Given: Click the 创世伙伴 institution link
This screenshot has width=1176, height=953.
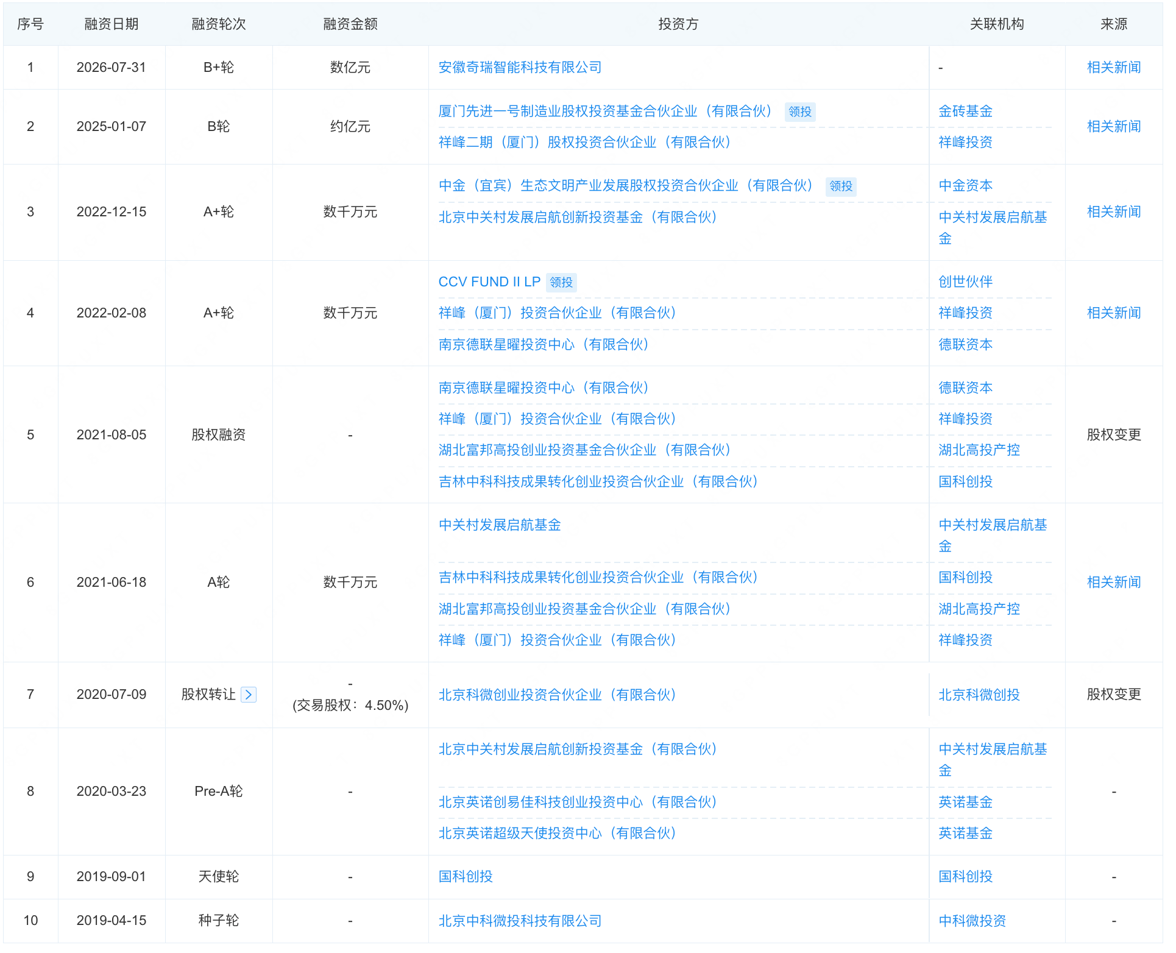Looking at the screenshot, I should tap(966, 282).
